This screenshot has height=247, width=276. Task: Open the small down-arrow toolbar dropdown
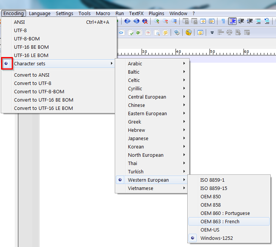[x=212, y=33]
